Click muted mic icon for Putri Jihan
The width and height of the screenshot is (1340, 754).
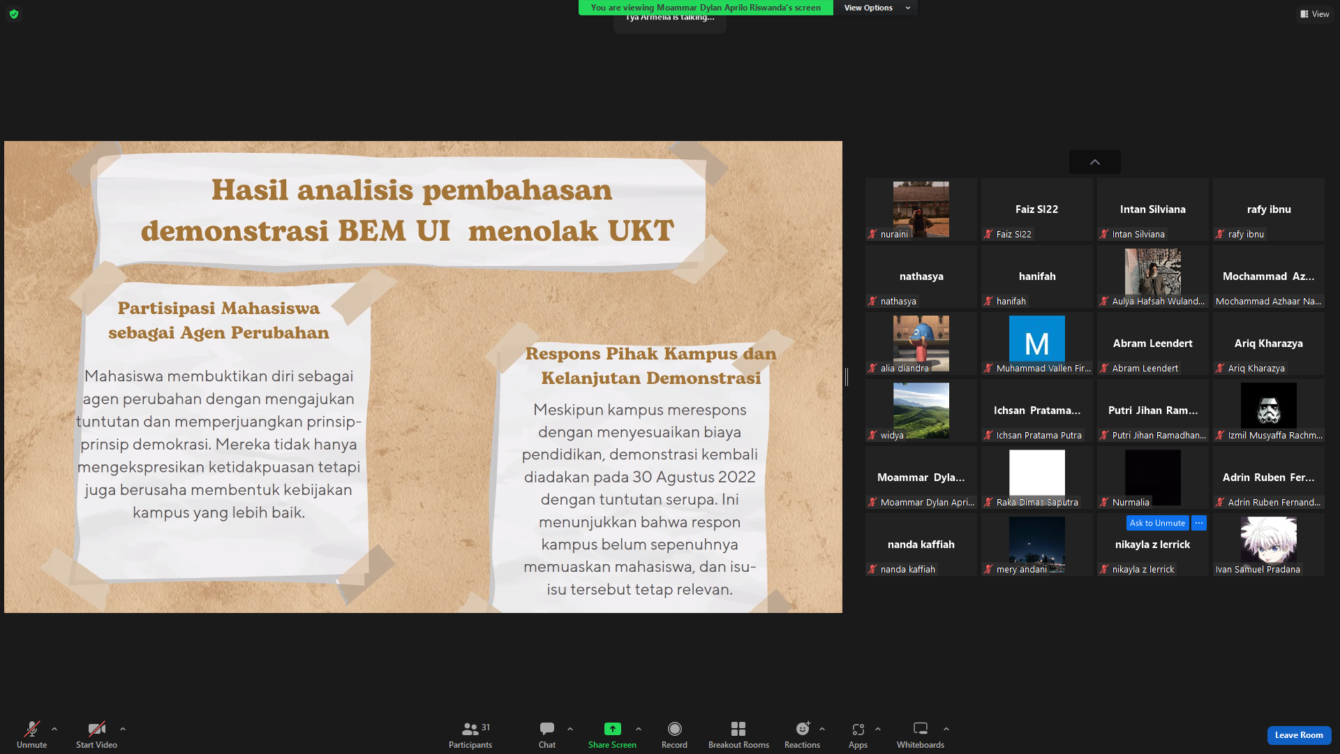pyautogui.click(x=1104, y=436)
